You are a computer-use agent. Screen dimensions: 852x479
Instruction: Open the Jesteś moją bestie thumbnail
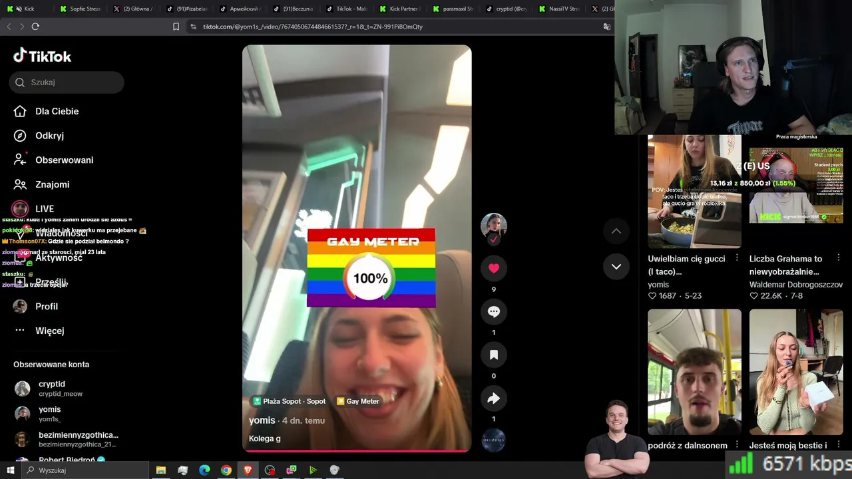796,372
